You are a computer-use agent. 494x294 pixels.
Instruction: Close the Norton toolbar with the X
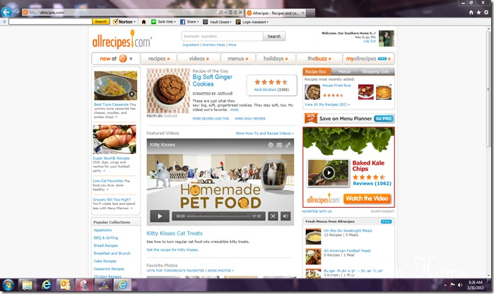tap(4, 22)
